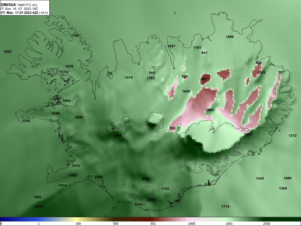Click the 1486 value over the sea
The width and height of the screenshot is (301, 226).
pyautogui.click(x=287, y=178)
